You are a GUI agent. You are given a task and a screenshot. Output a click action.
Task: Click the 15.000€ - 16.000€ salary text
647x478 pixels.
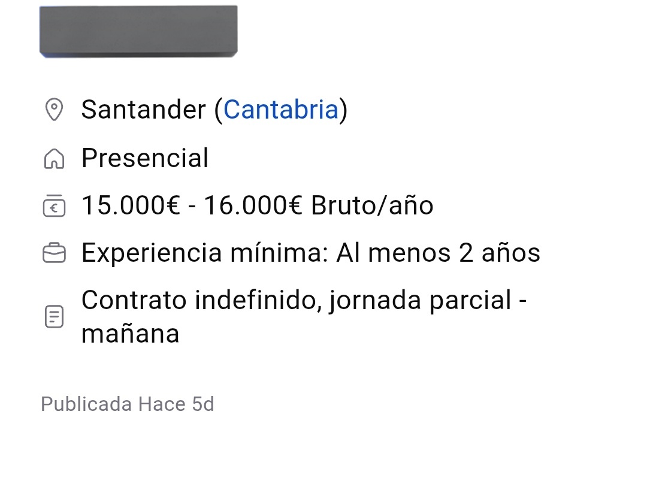[192, 205]
